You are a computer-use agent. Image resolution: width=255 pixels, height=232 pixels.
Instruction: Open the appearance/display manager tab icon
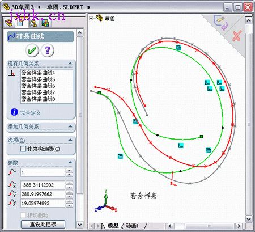click(45, 23)
